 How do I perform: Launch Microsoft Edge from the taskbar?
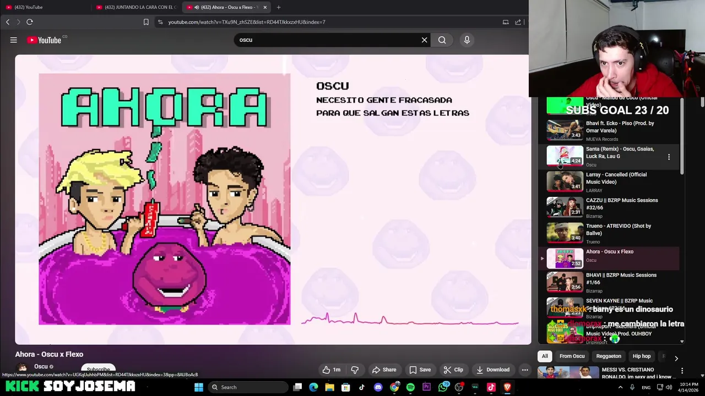313,387
